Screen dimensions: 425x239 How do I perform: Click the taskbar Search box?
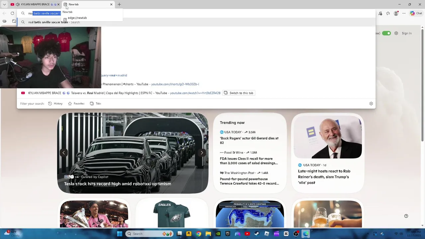coord(150,234)
